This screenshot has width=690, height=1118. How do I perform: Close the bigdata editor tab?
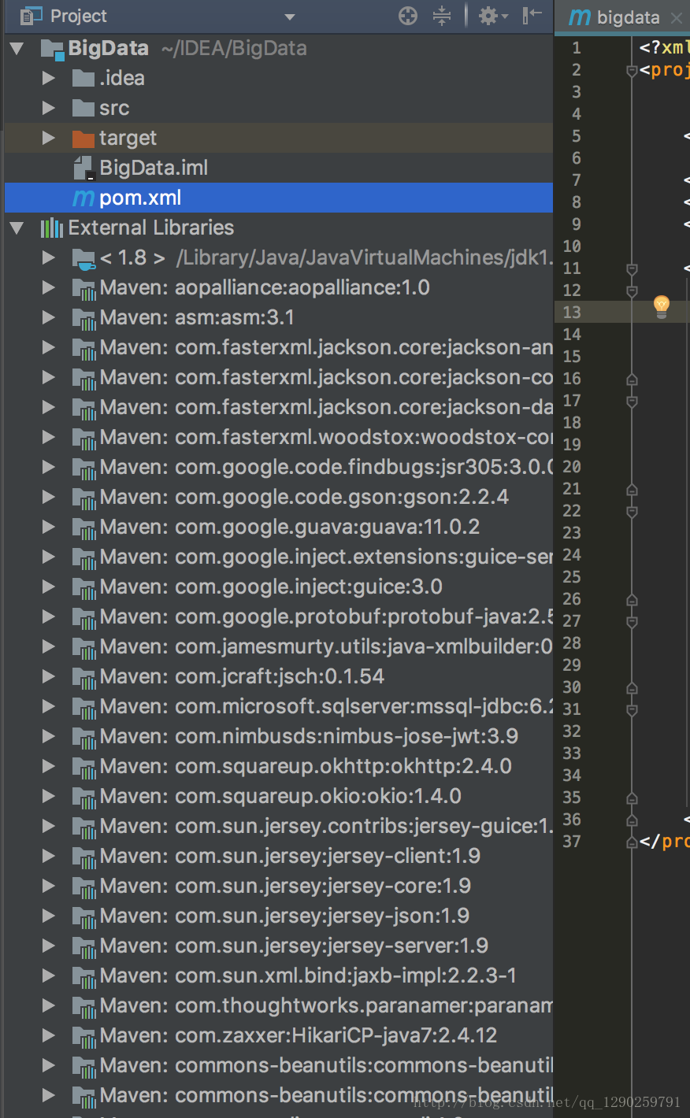click(x=677, y=17)
